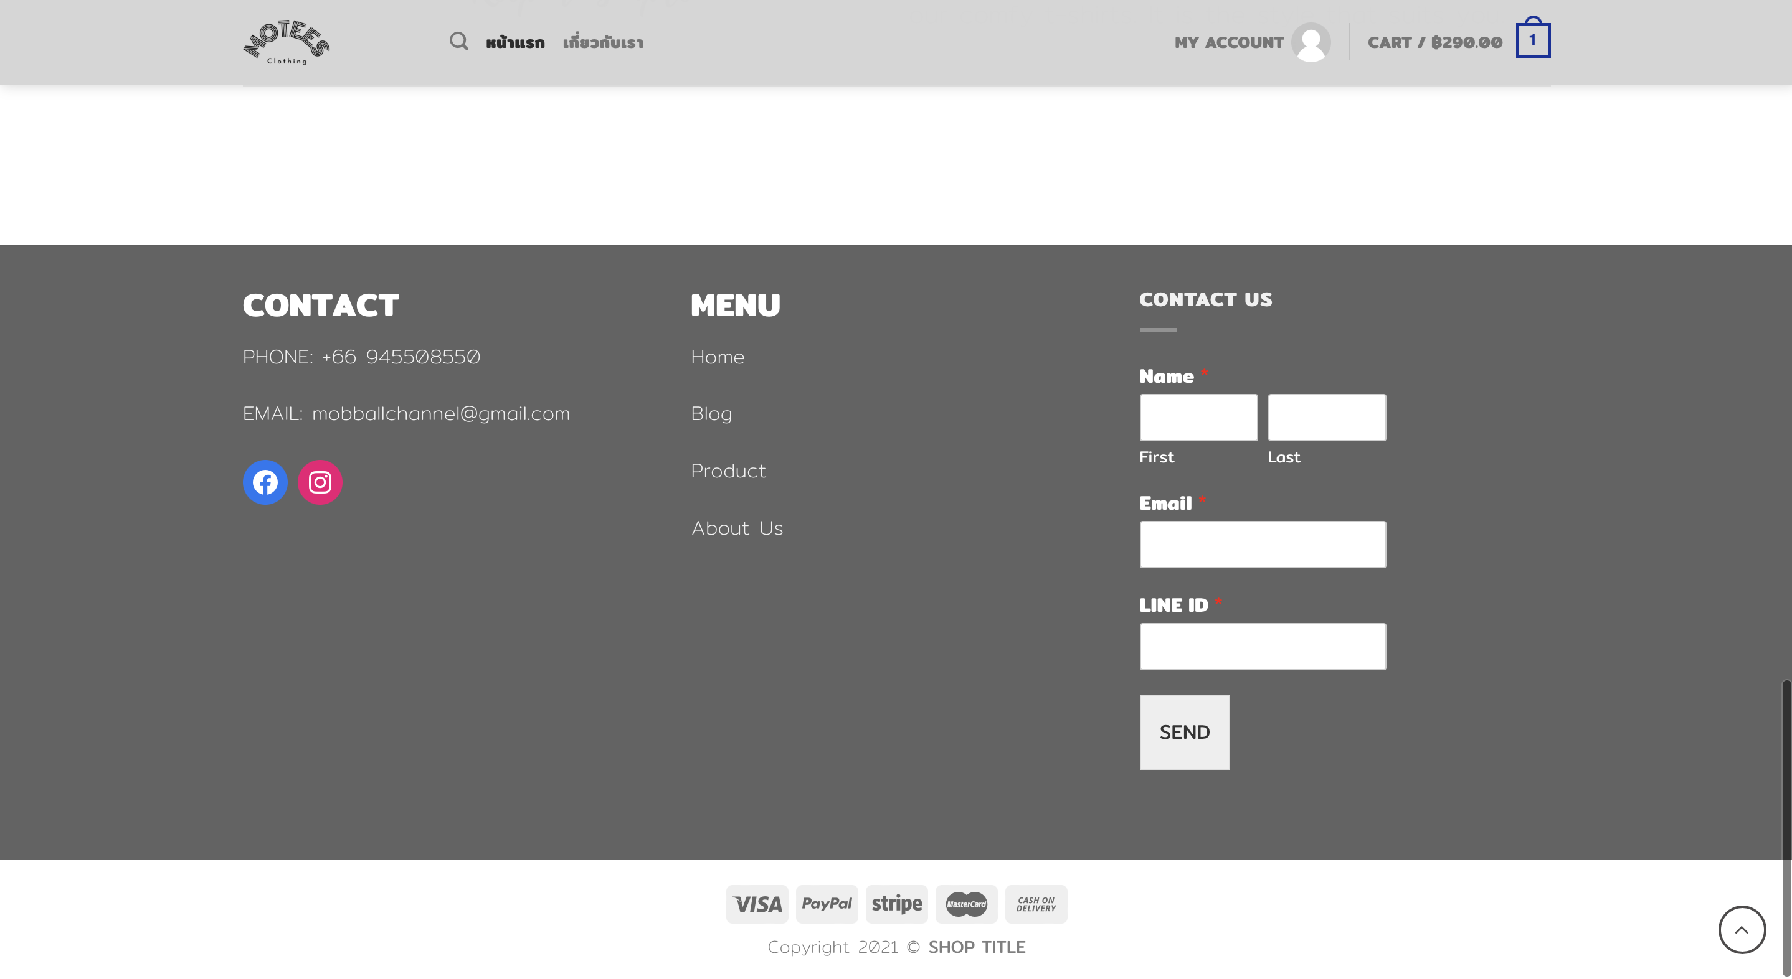Click the Email input field
The image size is (1792, 979).
pyautogui.click(x=1262, y=545)
